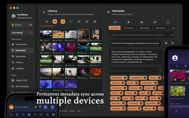Click the title field 'Three Asian Photographers'
189x118 pixels.
coord(135,43)
